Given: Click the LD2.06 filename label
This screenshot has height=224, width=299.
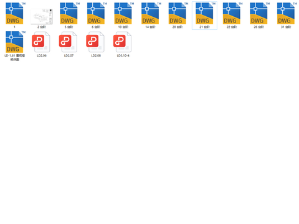Looking at the screenshot, I should coord(42,55).
